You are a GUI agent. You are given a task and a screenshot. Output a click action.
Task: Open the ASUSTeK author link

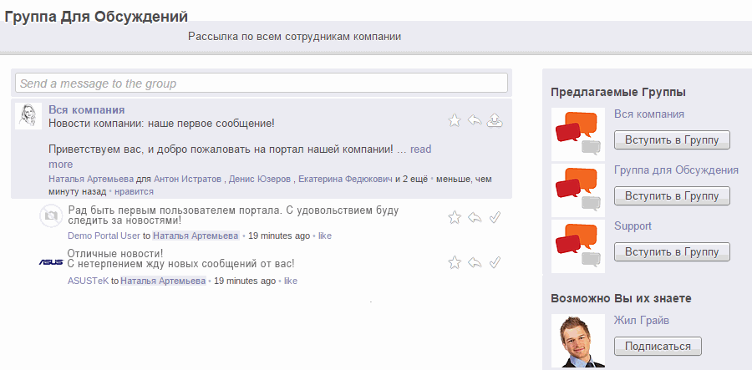(89, 281)
